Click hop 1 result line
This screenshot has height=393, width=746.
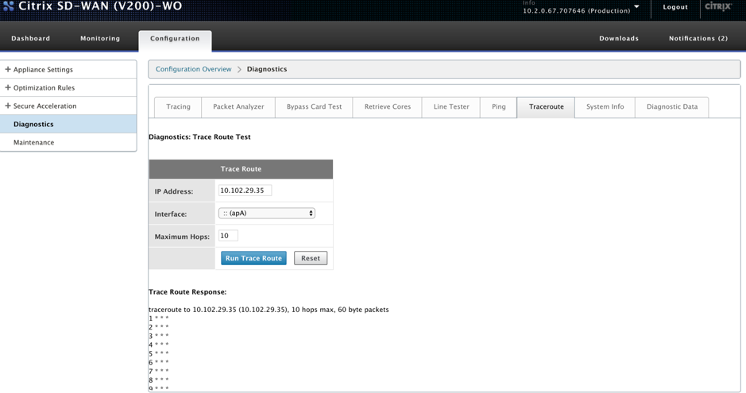[158, 318]
